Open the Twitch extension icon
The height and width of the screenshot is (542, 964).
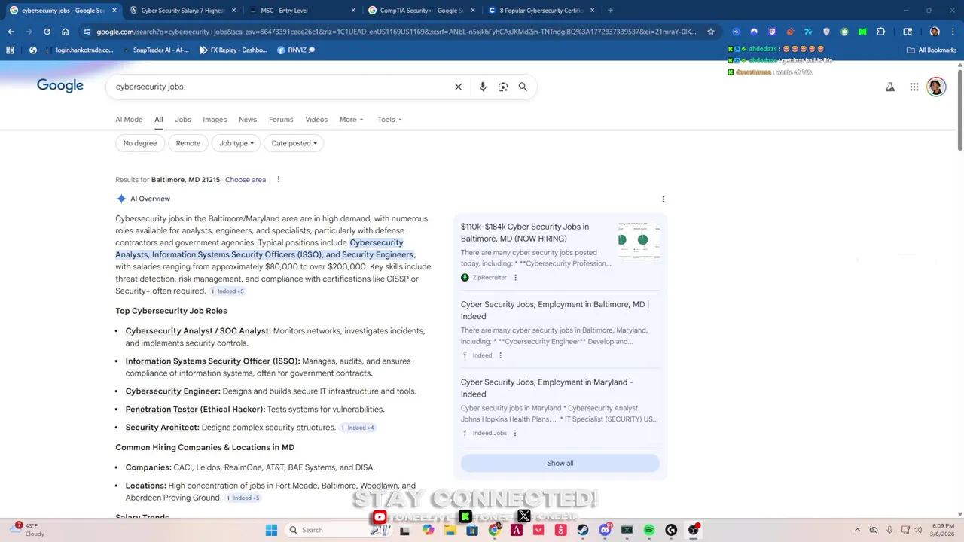click(x=772, y=32)
